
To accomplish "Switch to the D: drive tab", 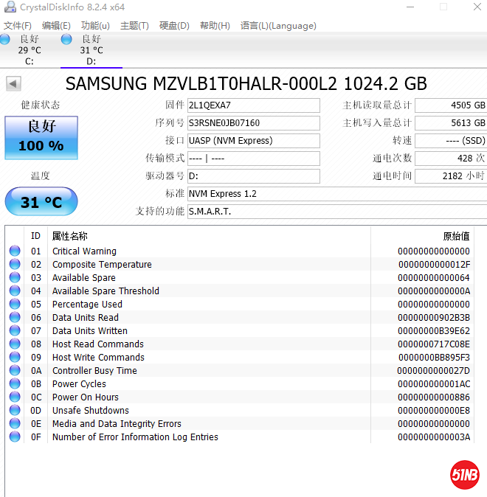I will (x=91, y=50).
